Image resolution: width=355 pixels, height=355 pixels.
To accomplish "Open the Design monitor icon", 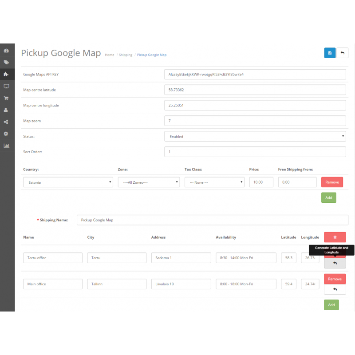I will click(x=6, y=86).
